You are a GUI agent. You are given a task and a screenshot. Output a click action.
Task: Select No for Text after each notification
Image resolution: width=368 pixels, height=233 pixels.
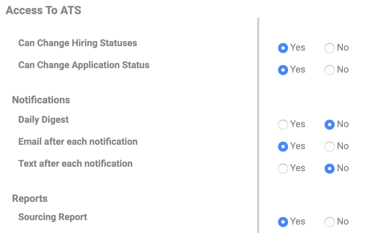pyautogui.click(x=329, y=169)
